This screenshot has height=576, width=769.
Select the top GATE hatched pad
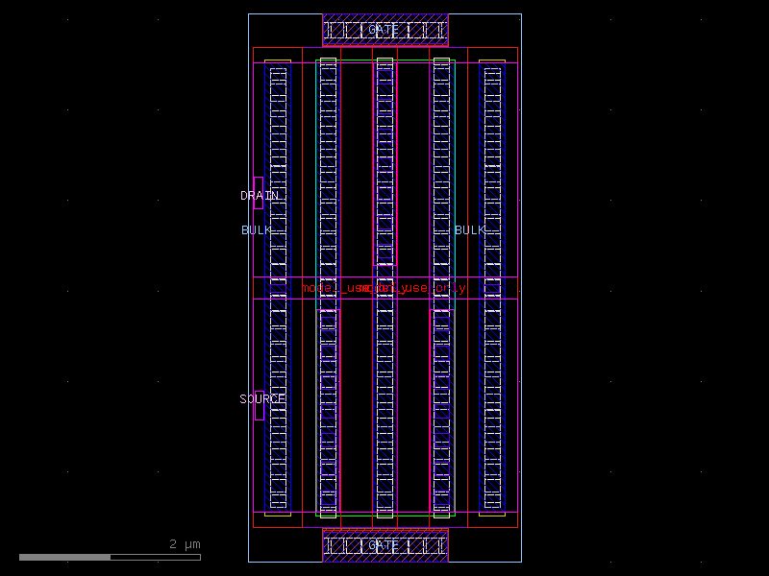coord(384,30)
